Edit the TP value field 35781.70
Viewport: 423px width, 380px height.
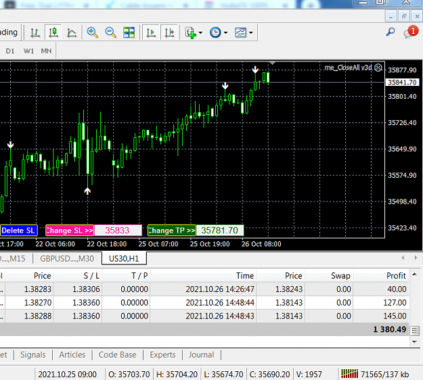point(219,231)
